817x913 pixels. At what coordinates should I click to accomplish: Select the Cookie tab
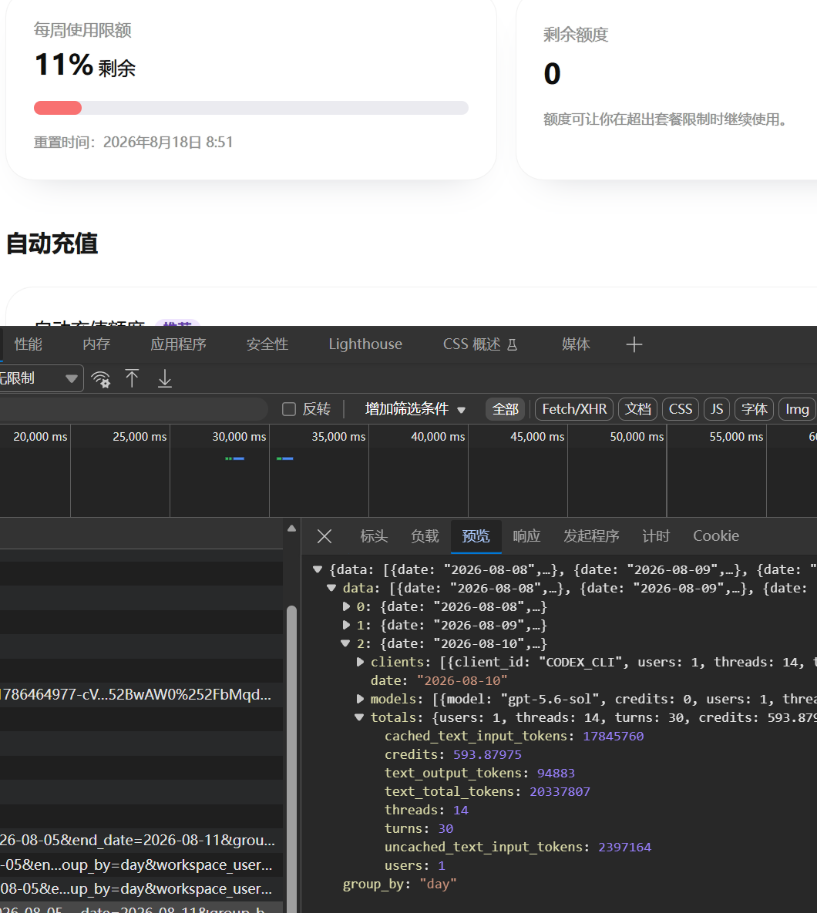[x=716, y=535]
